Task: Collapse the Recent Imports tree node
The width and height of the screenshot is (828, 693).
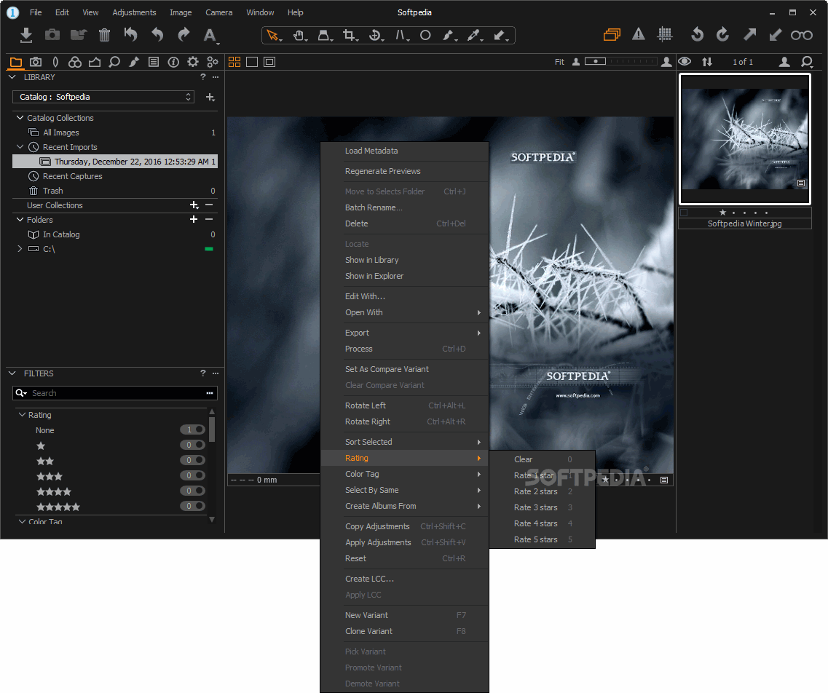Action: tap(20, 147)
